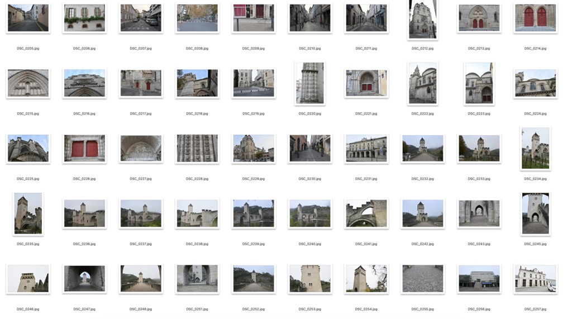Click the DSC_0216.jpg filename label
The height and width of the screenshot is (319, 572).
click(84, 113)
